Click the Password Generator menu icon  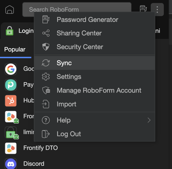[46, 19]
